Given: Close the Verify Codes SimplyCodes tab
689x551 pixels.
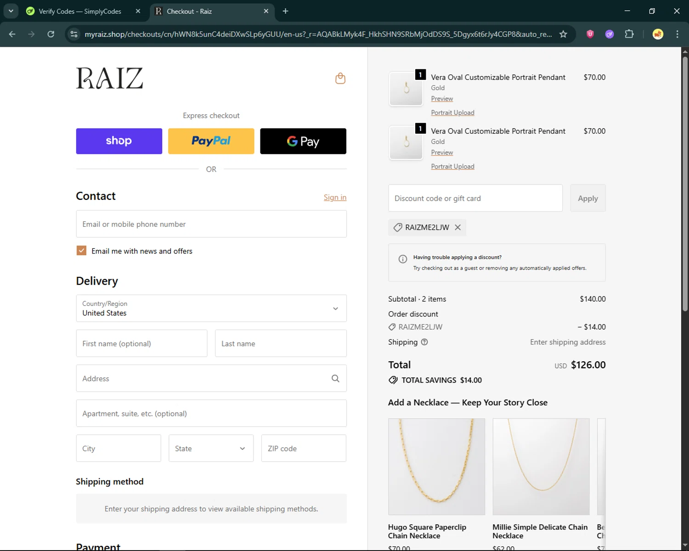Looking at the screenshot, I should pyautogui.click(x=138, y=11).
